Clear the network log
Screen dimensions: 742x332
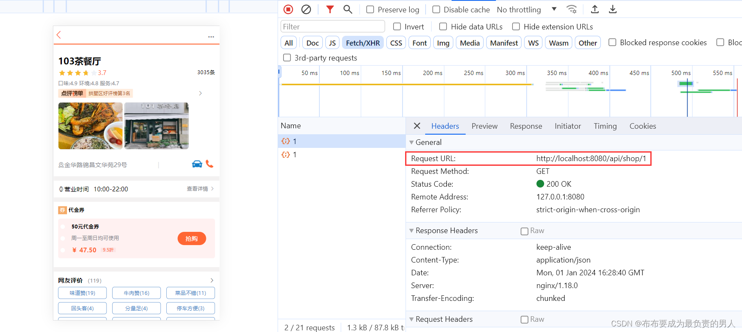306,9
